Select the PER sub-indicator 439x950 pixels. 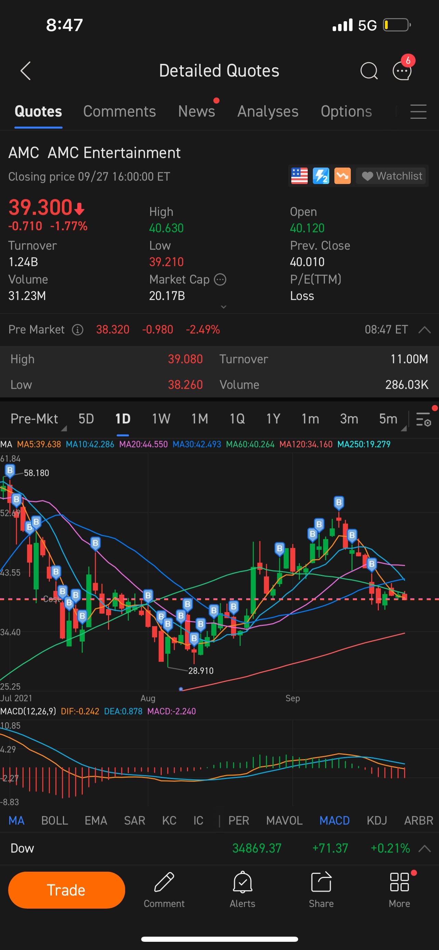(x=239, y=820)
